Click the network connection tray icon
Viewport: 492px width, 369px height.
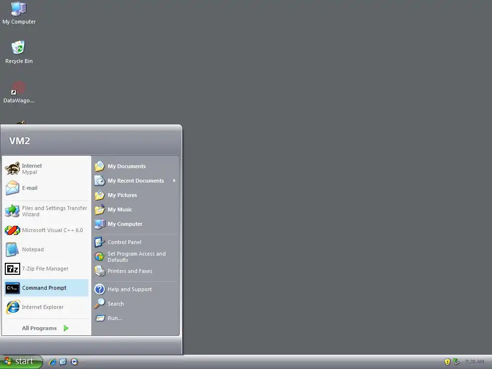coord(456,362)
